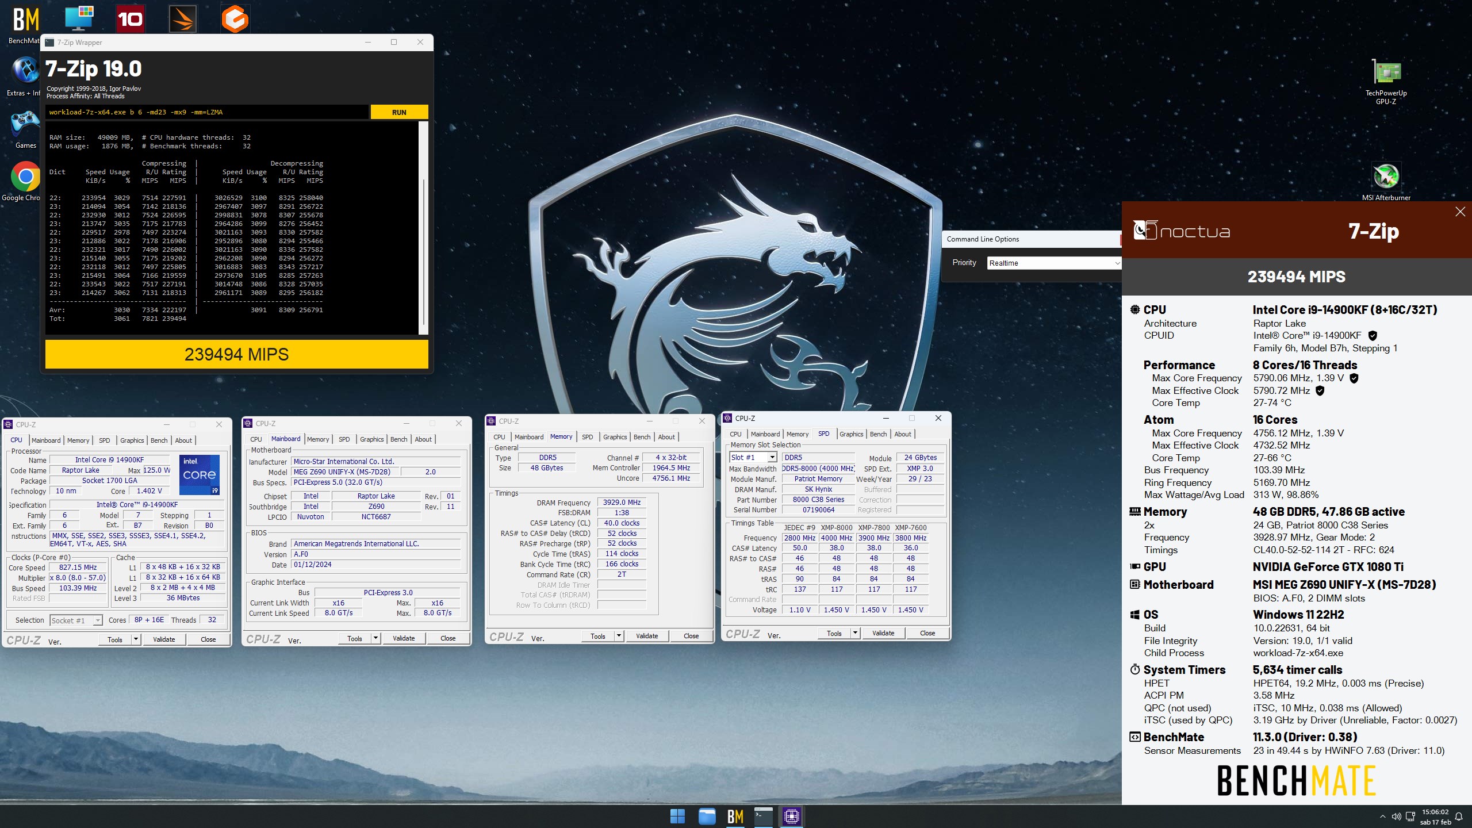Image resolution: width=1472 pixels, height=828 pixels.
Task: Select SPD tab in Memory CPU-Z window
Action: click(x=587, y=437)
